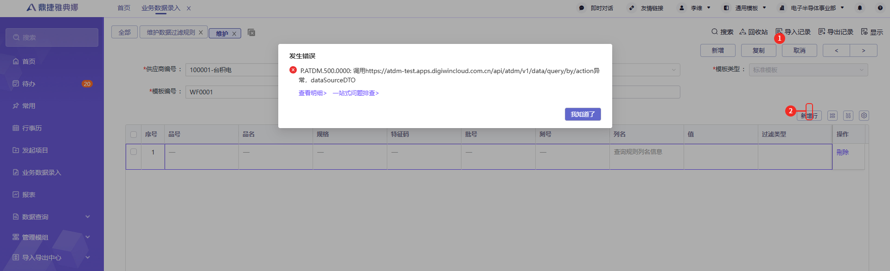Open 导入记录 import records

[x=793, y=32]
